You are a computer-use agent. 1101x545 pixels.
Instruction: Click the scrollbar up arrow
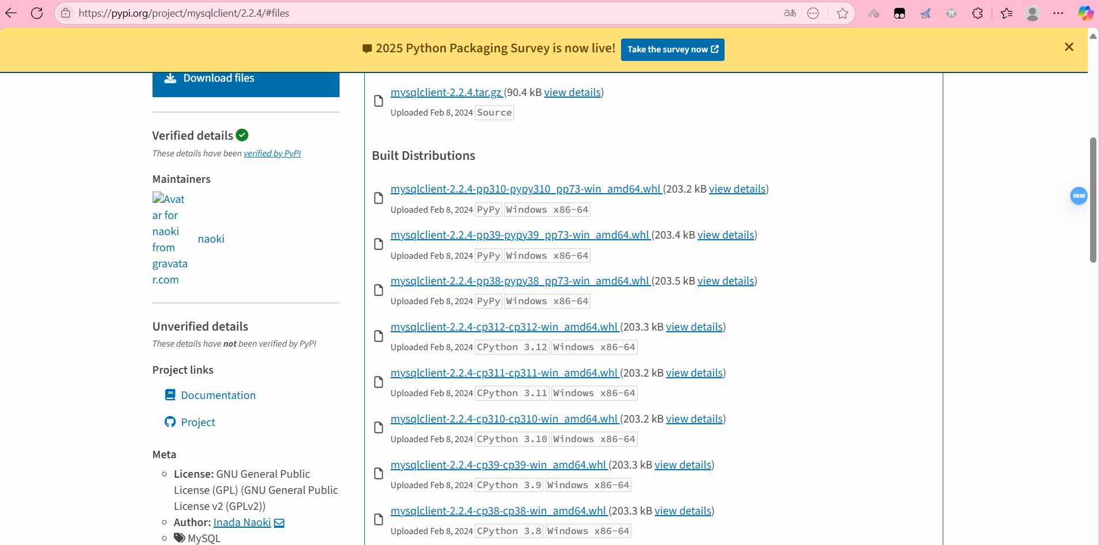tap(1093, 36)
